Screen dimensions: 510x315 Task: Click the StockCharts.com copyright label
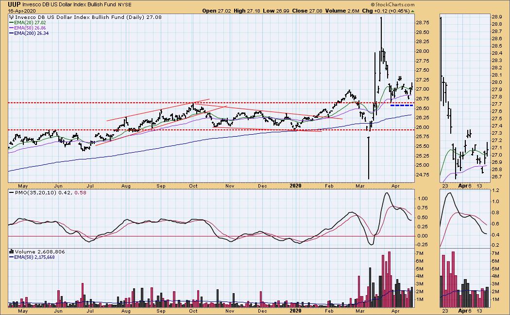(392, 4)
